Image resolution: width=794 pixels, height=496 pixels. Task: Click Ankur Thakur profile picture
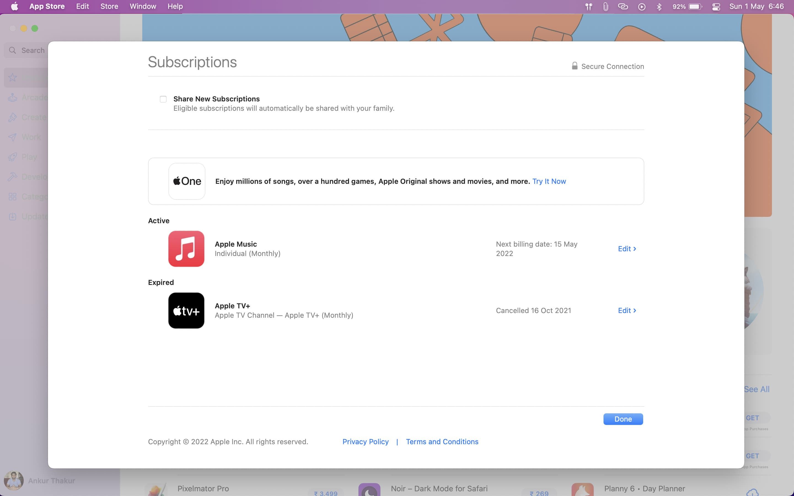(x=14, y=481)
